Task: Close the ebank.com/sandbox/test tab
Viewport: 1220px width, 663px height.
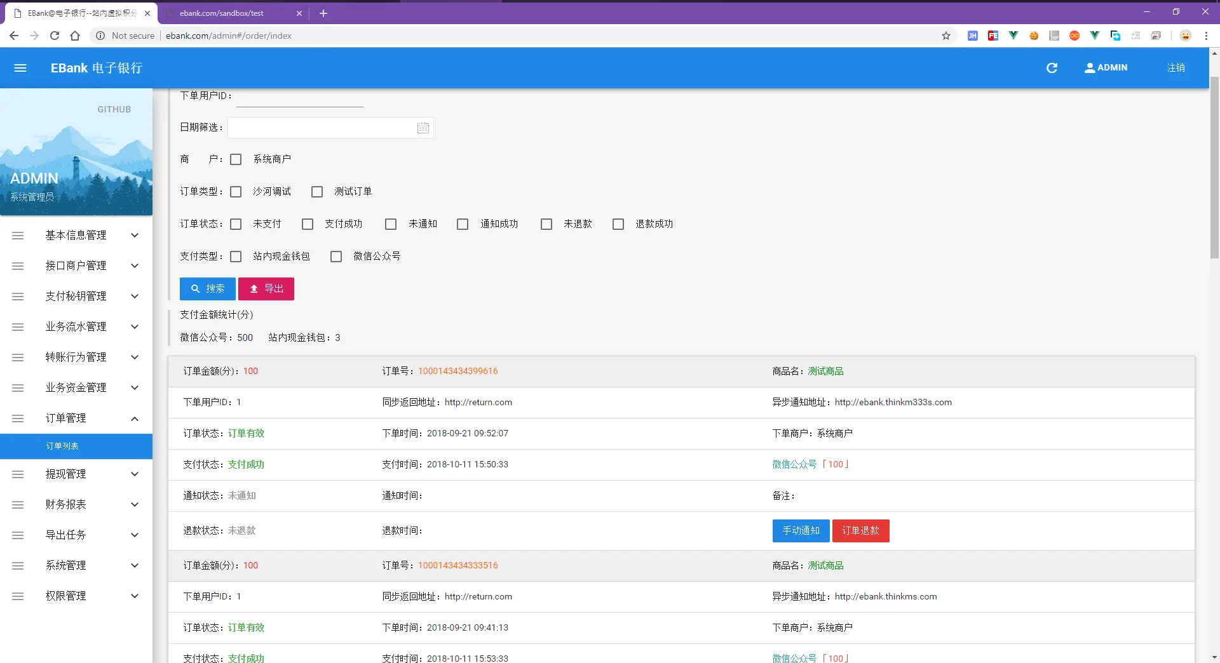Action: click(299, 13)
